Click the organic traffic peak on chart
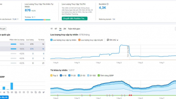Screen dimensions: 176x99 (122, 45)
